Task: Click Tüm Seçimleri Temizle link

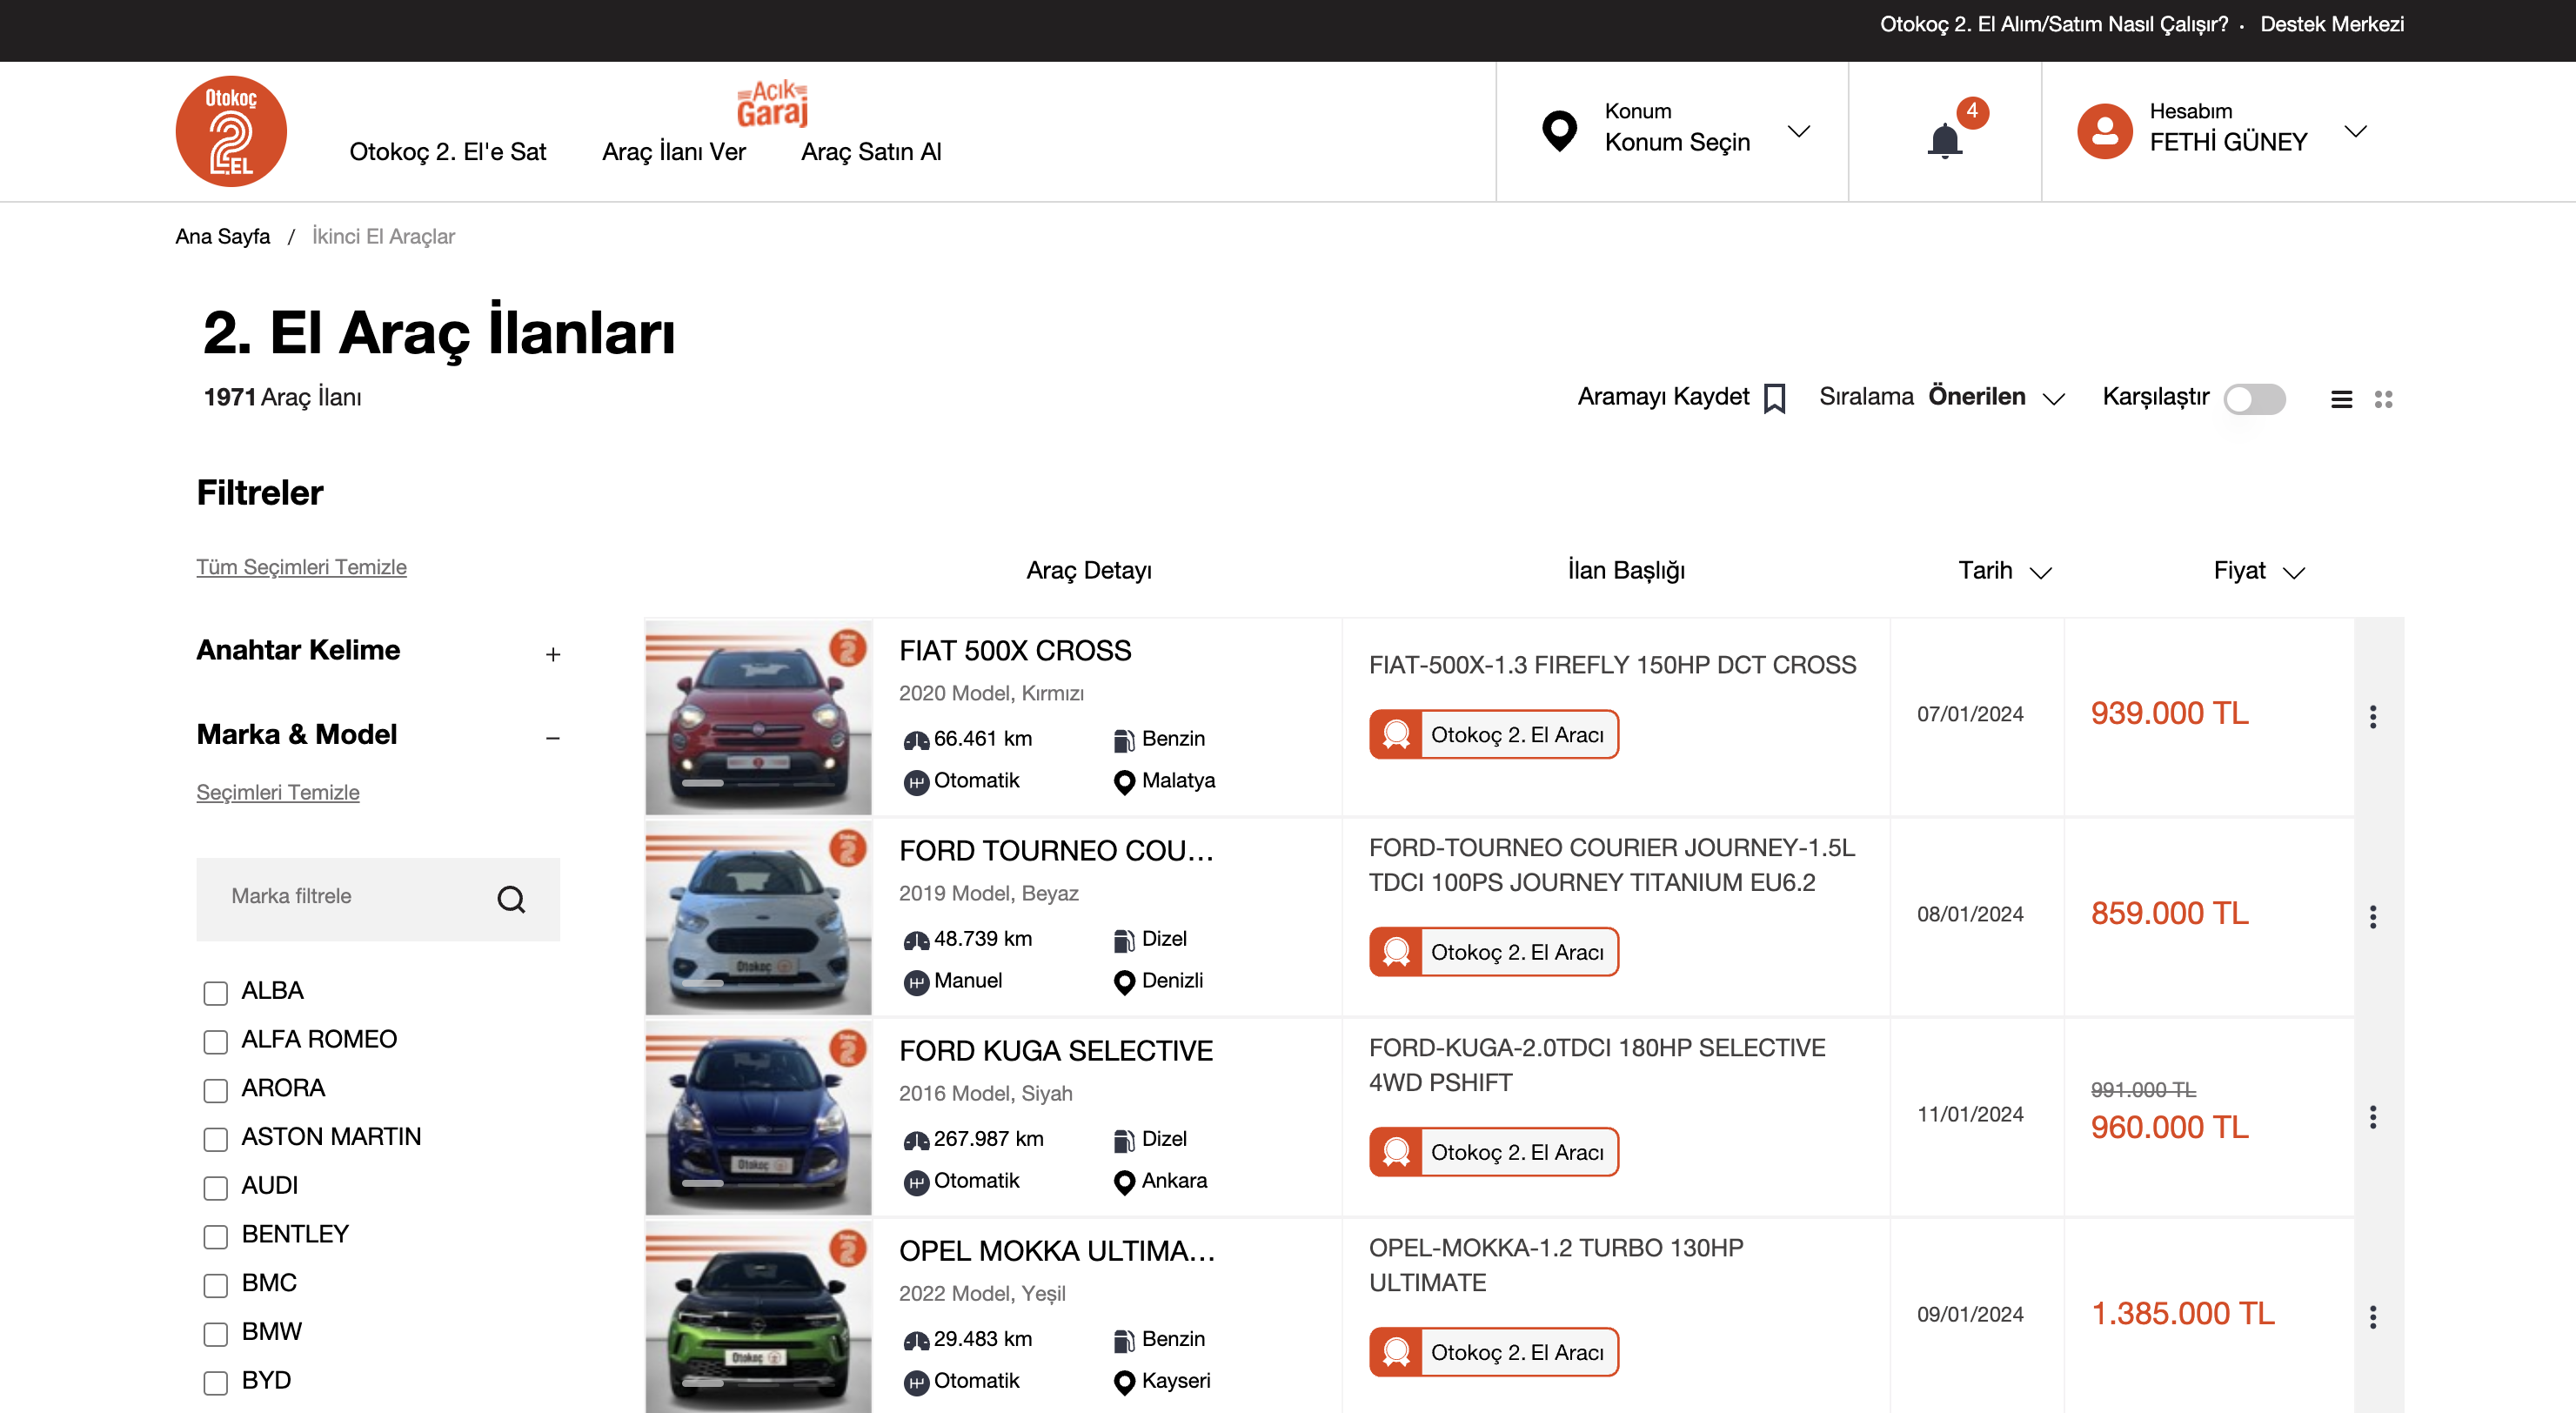Action: pos(301,567)
